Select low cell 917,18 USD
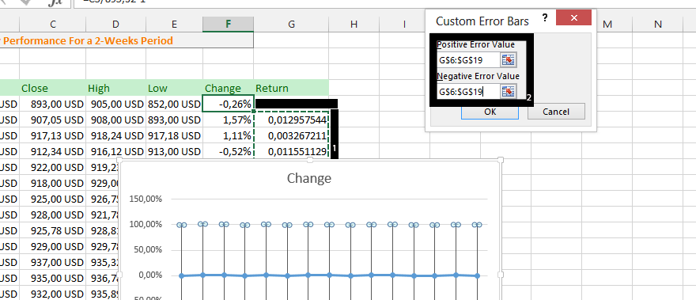Viewport: 696px width, 300px height. tap(175, 135)
